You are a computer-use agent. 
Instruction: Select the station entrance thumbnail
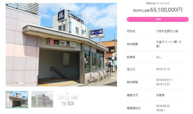tap(17, 100)
